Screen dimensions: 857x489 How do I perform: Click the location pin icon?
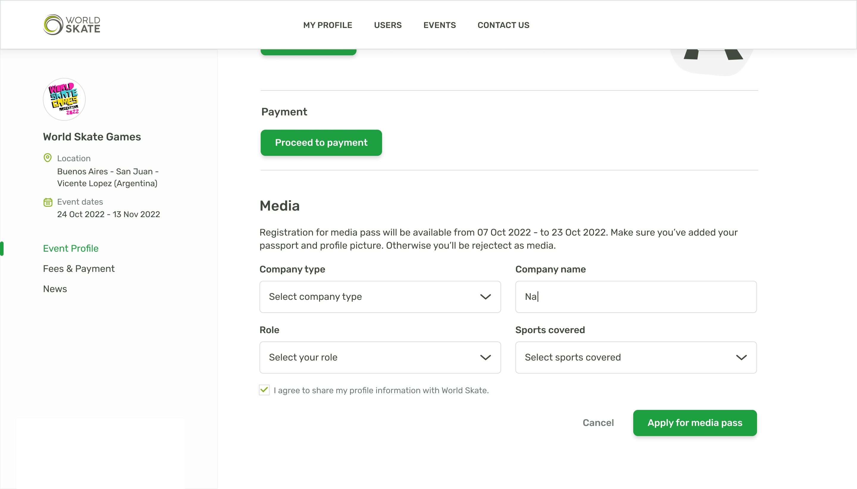point(48,158)
